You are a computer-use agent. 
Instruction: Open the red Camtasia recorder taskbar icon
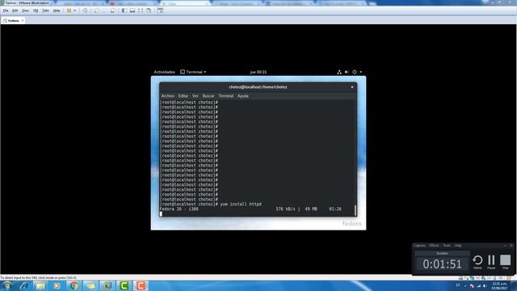(141, 285)
